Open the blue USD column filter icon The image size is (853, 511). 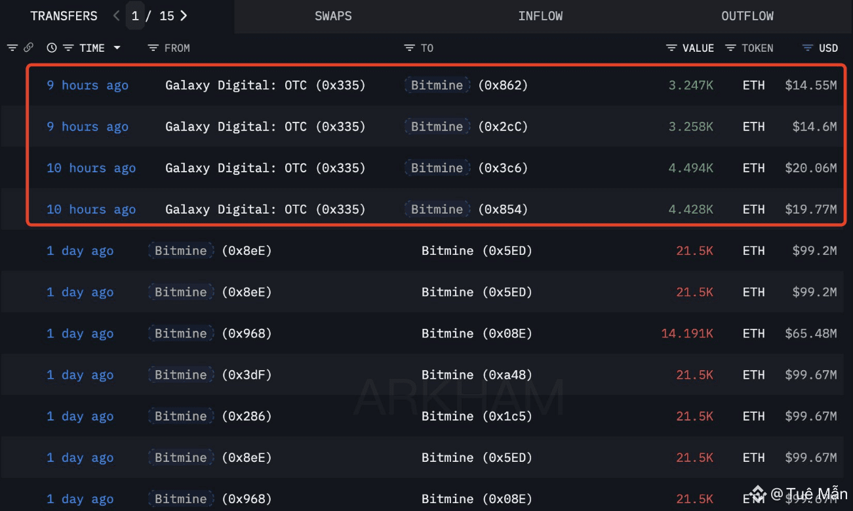[x=808, y=48]
